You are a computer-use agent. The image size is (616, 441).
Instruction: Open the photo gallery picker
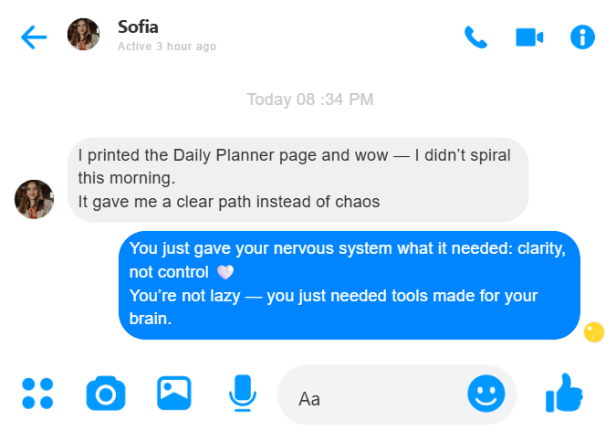tap(173, 394)
